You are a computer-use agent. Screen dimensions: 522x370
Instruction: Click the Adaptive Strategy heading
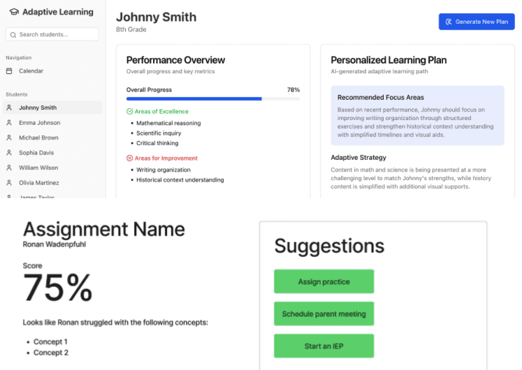click(x=358, y=158)
